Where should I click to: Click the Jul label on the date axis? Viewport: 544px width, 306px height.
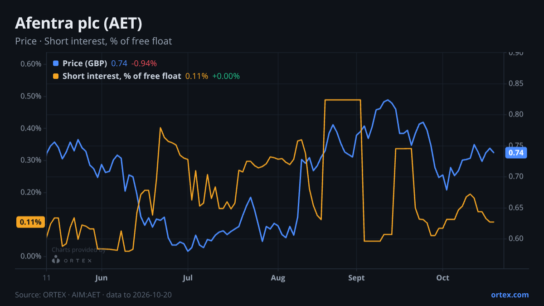coord(188,278)
